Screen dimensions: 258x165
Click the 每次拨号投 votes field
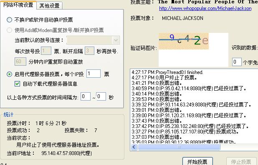[x=46, y=51]
